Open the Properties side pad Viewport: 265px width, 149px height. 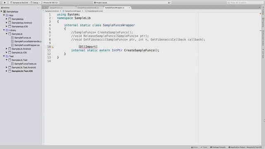coord(263,22)
